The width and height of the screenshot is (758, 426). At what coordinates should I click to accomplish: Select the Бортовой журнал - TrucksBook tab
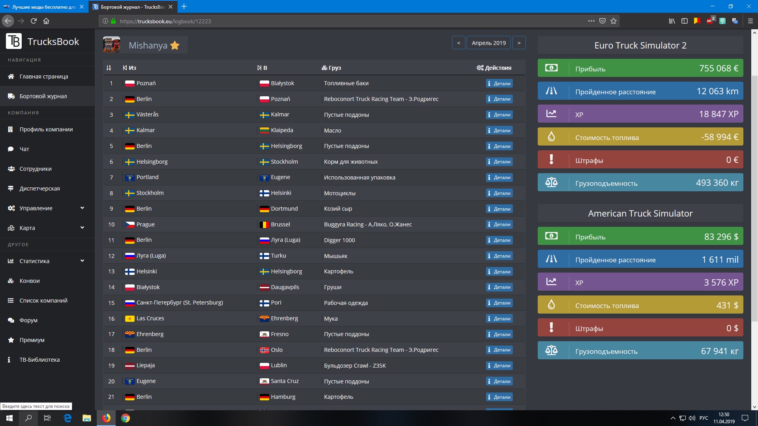pos(133,7)
